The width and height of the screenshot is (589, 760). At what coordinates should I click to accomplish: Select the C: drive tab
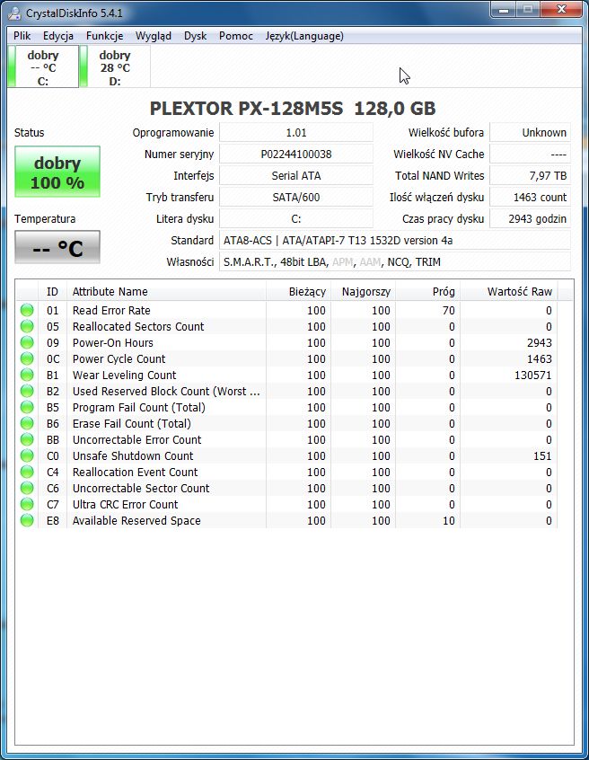click(43, 66)
